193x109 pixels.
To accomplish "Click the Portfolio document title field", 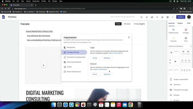I will coord(12,17).
